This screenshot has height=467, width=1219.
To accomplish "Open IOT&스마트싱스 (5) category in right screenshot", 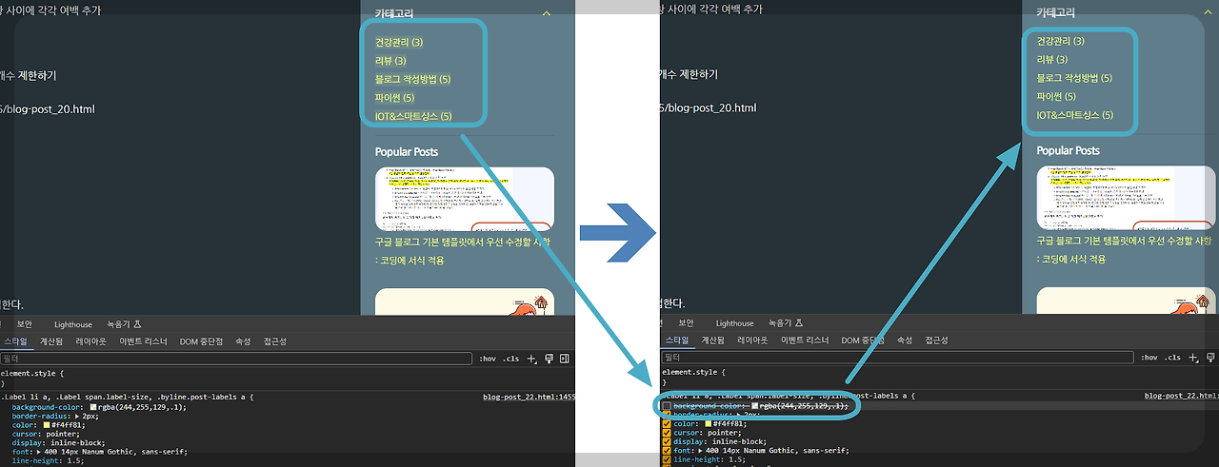I will [x=1075, y=116].
